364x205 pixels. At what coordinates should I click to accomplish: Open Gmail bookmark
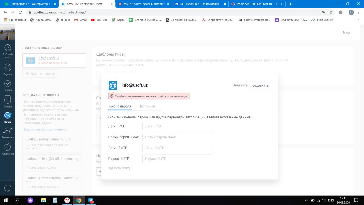[80, 20]
